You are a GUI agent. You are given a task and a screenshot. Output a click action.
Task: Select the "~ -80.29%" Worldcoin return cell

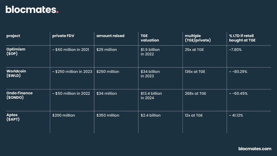[x=238, y=72]
